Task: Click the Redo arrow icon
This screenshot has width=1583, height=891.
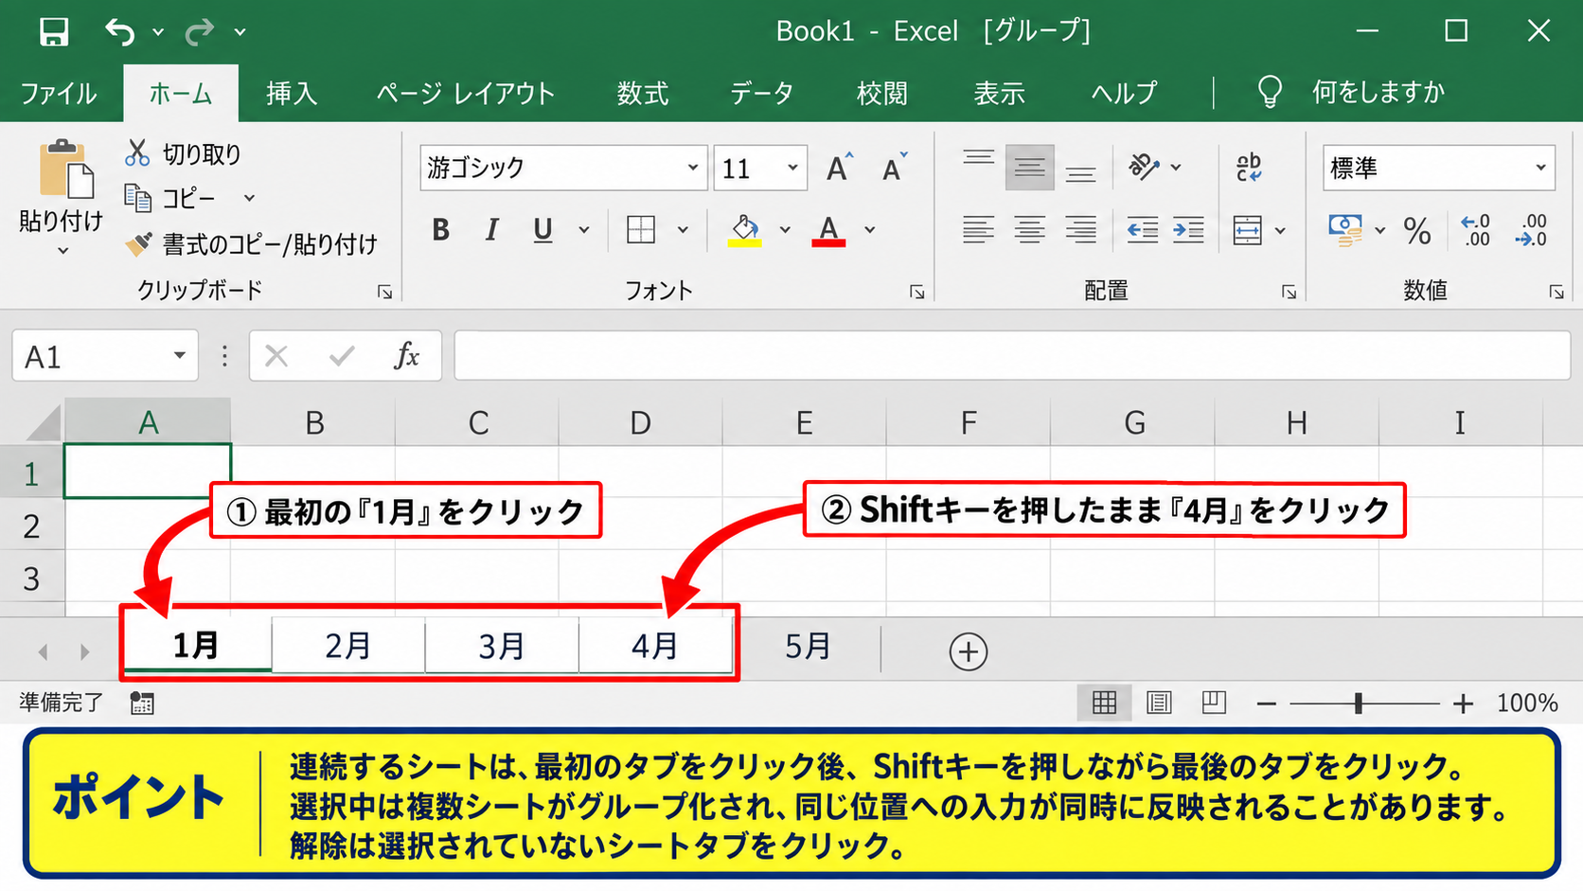Action: (x=200, y=31)
